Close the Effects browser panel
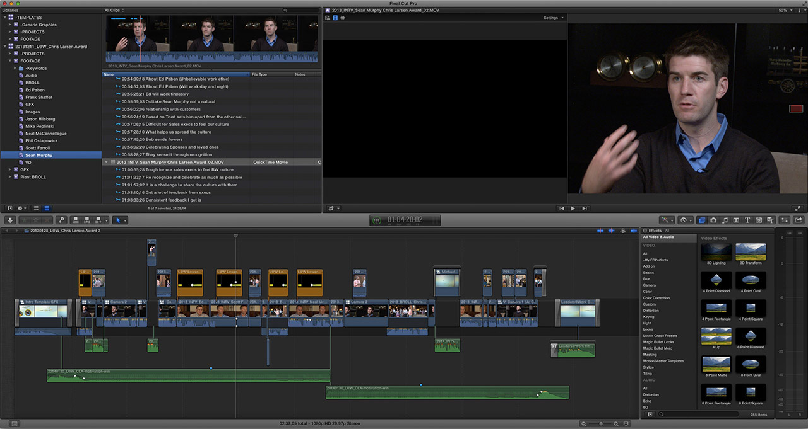This screenshot has height=429, width=808. (x=645, y=231)
